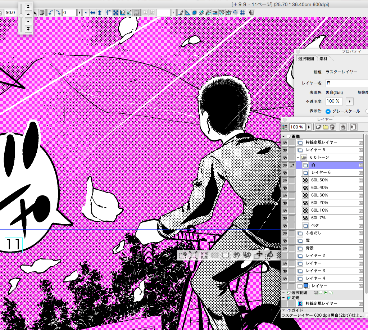Click the flip vertical icon in toolbar

coord(99,13)
